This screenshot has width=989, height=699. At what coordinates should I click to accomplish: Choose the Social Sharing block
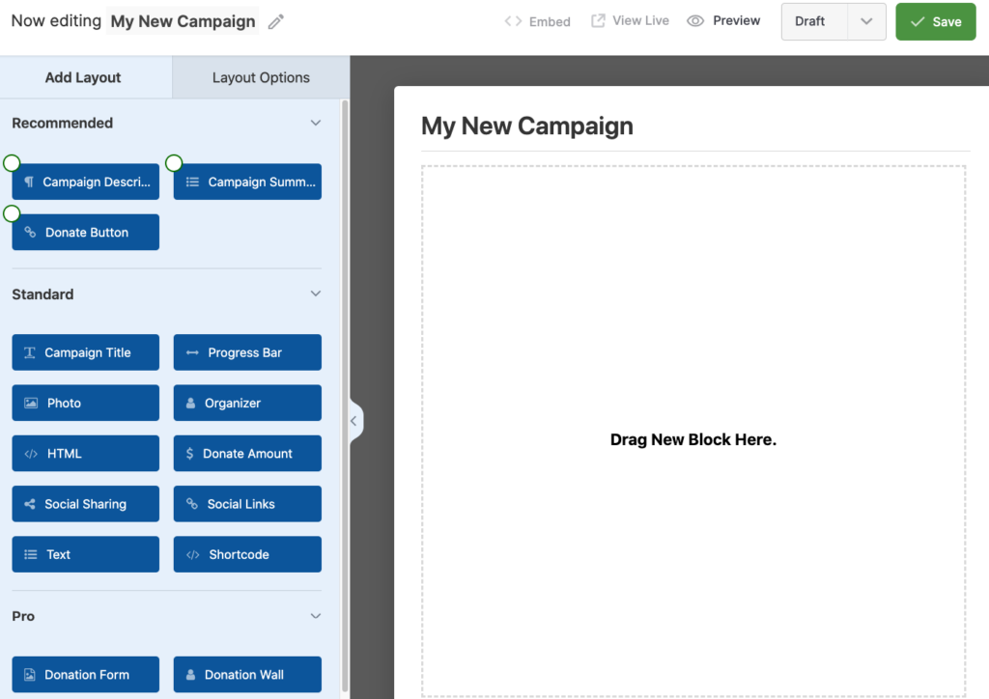tap(86, 504)
